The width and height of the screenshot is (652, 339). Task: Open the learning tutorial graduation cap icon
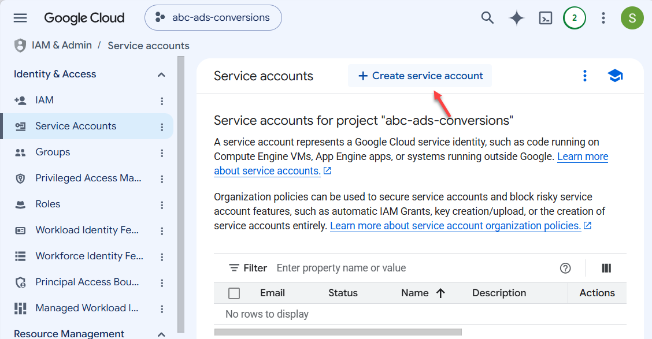pos(615,76)
